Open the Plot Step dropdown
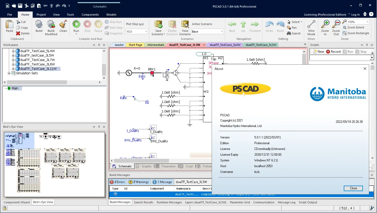The image size is (377, 213). coord(146,32)
